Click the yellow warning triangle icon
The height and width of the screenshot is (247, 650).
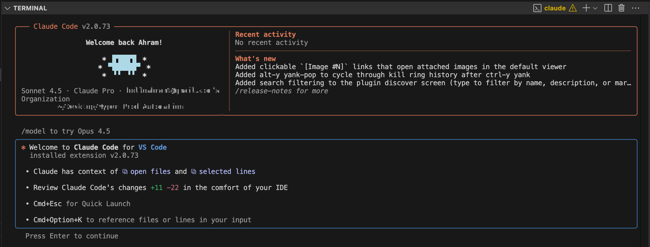[x=573, y=8]
